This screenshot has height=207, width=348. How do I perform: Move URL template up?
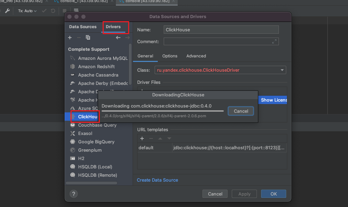tap(160, 139)
